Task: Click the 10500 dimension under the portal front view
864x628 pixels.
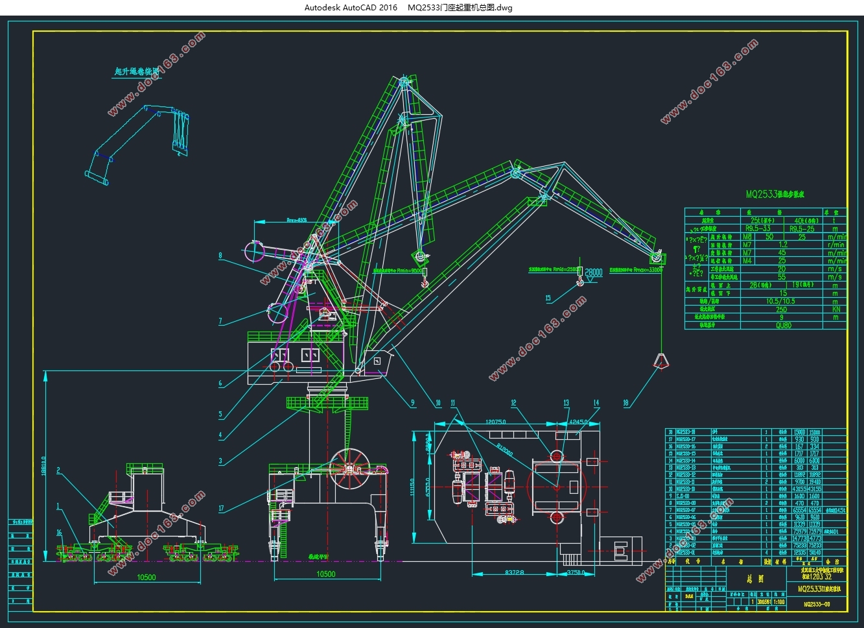Action: coord(325,574)
